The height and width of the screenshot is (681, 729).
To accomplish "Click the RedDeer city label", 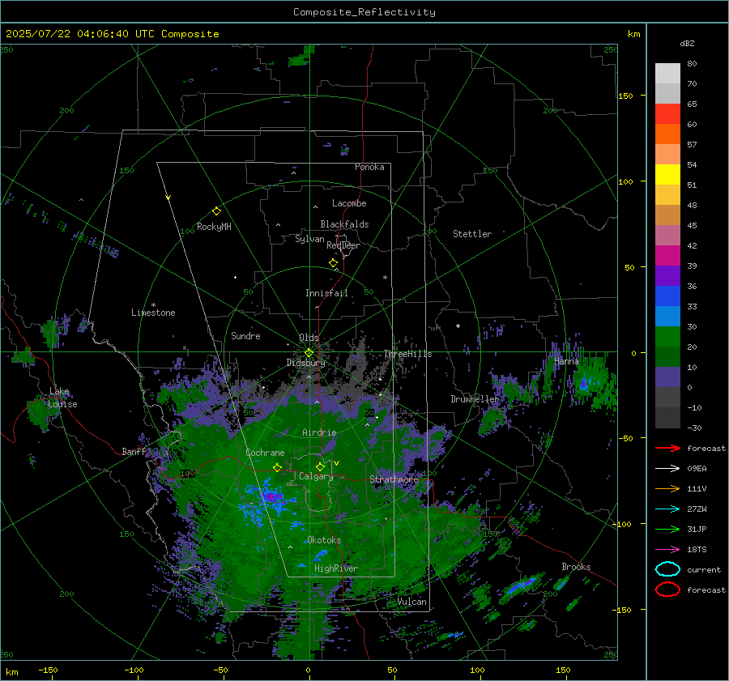I will (x=343, y=245).
